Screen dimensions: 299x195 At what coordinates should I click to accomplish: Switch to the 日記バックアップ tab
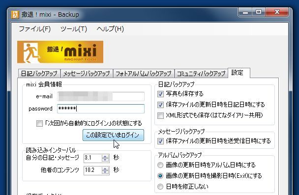tap(39, 74)
